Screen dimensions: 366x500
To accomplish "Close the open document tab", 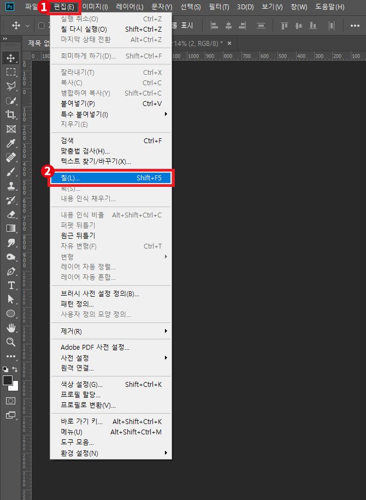I will pyautogui.click(x=229, y=43).
